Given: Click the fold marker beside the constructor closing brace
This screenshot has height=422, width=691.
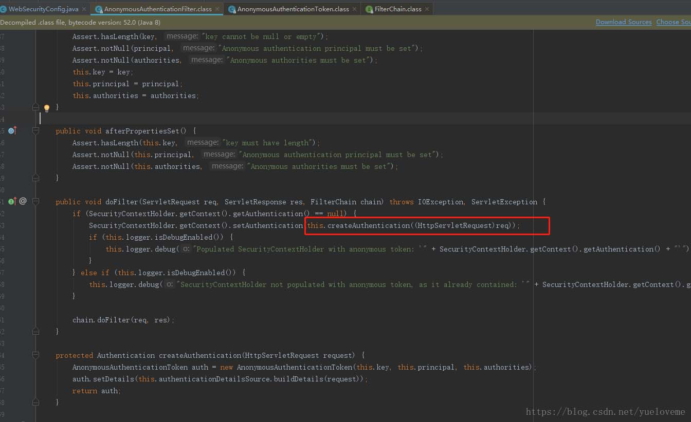Looking at the screenshot, I should click(x=35, y=107).
